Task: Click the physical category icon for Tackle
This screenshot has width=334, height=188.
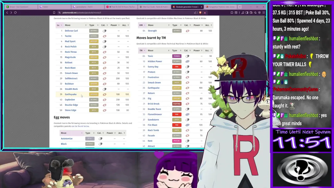Action: [104, 36]
